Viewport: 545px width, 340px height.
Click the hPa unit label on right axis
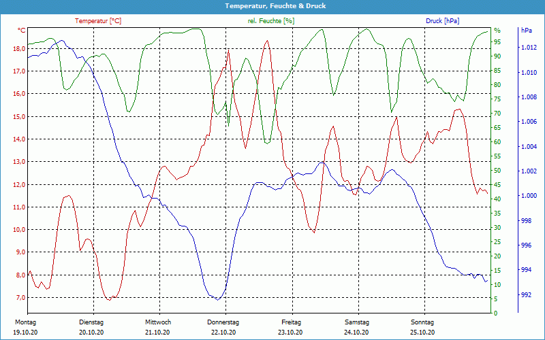527,31
